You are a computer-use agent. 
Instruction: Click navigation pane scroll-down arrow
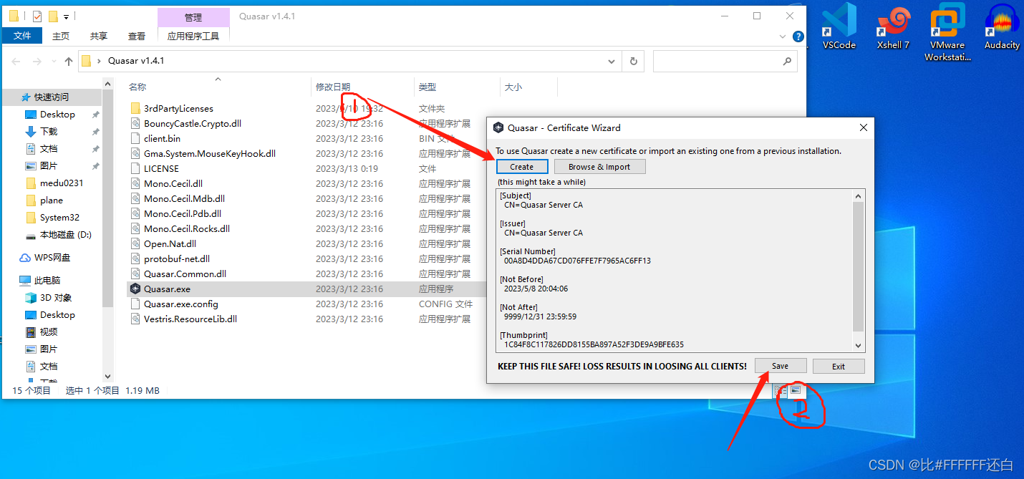[x=107, y=376]
